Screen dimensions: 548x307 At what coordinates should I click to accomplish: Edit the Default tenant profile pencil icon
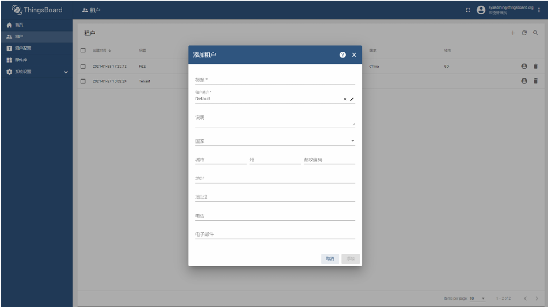352,99
